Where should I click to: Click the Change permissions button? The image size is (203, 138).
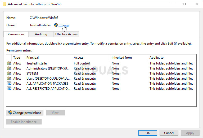click(25, 113)
